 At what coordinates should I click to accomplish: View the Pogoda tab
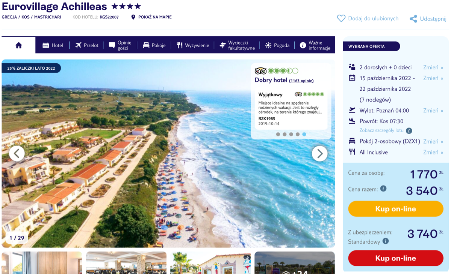coord(277,45)
